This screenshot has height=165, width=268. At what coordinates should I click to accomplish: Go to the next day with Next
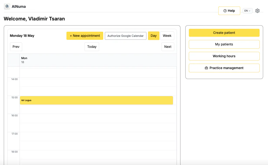(168, 47)
